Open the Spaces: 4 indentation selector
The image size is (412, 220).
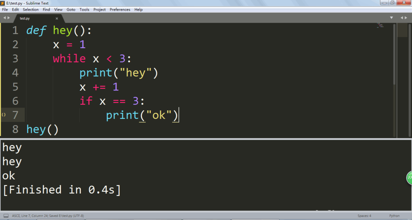pos(364,216)
